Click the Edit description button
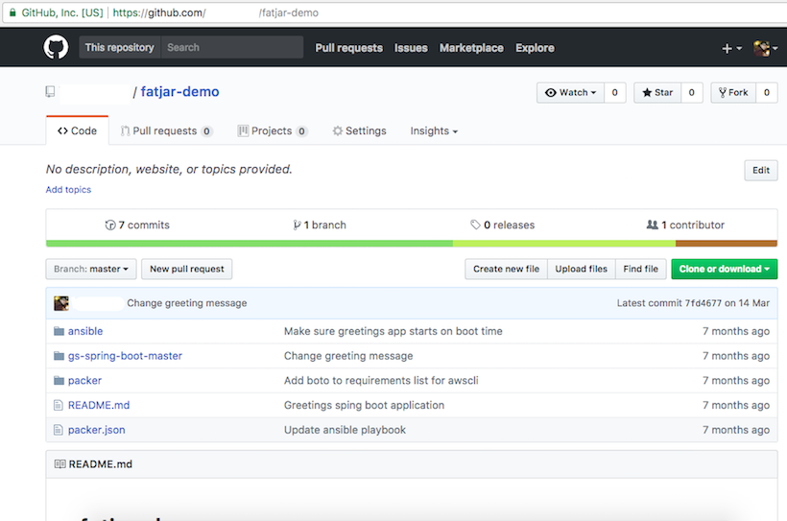This screenshot has width=787, height=521. (761, 170)
